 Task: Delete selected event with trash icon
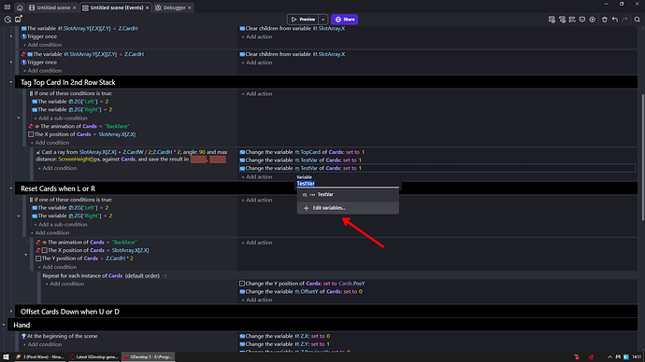point(604,20)
